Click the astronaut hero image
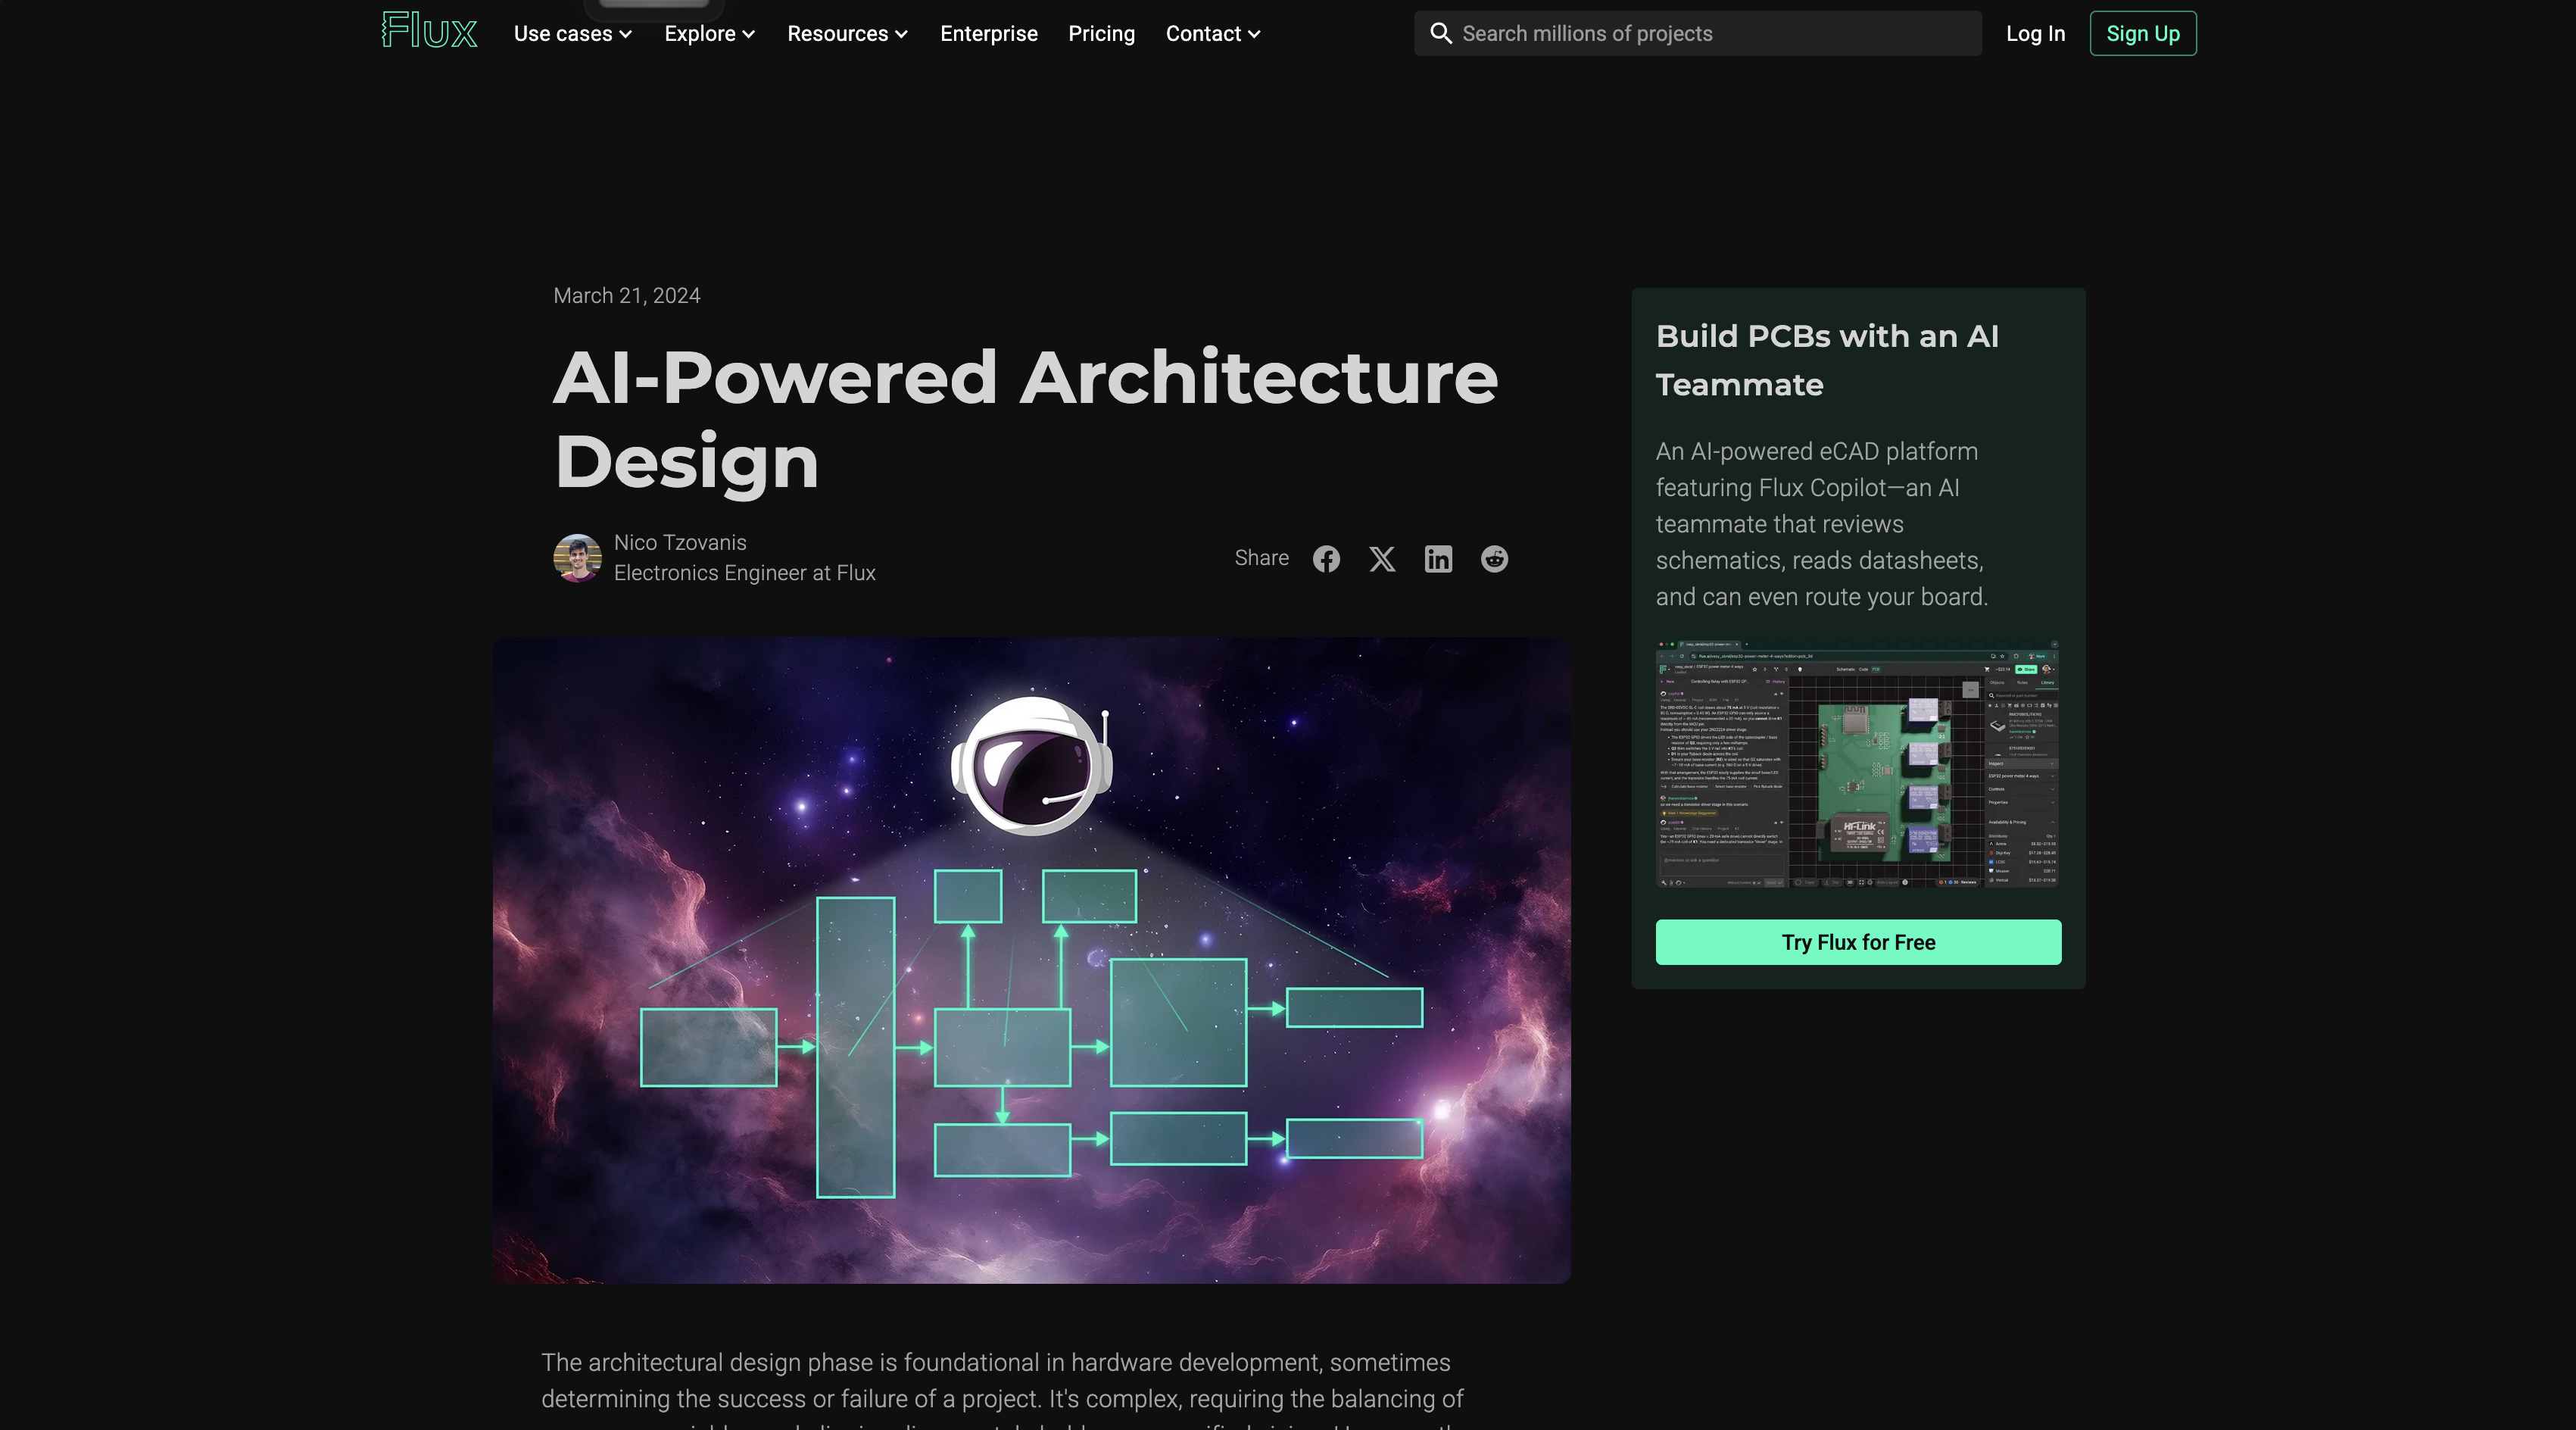The image size is (2576, 1430). [x=1031, y=960]
